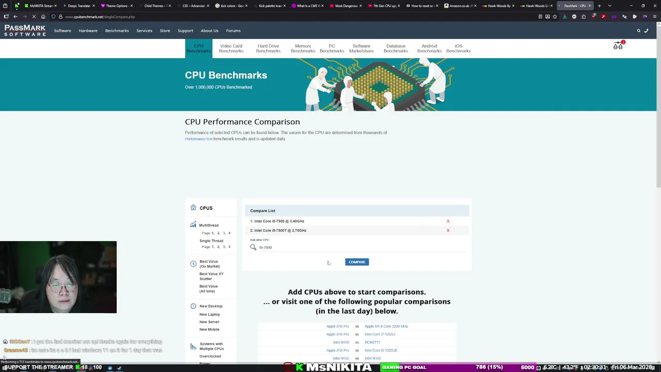Switch to Video Card Benchmarks tab

[231, 49]
